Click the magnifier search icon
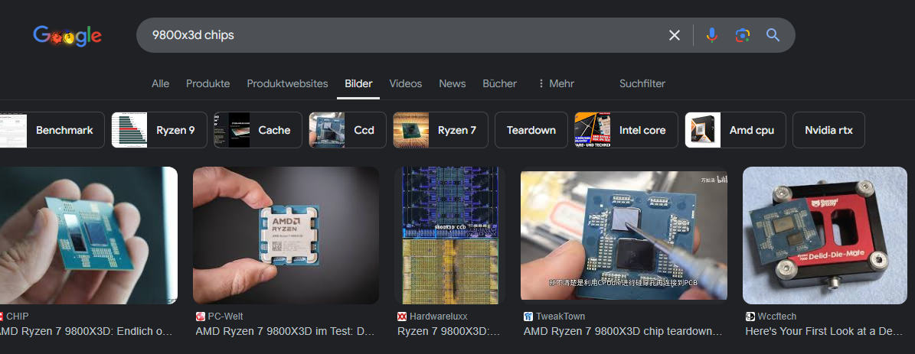 coord(773,35)
